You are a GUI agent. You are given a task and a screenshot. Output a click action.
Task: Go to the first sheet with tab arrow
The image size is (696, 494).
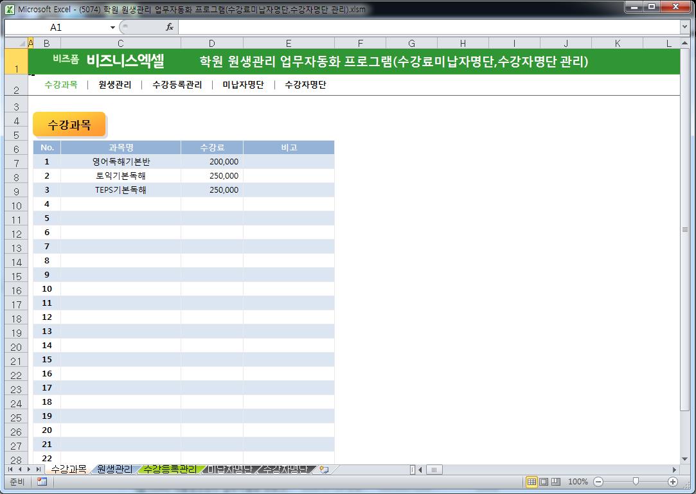click(x=11, y=470)
